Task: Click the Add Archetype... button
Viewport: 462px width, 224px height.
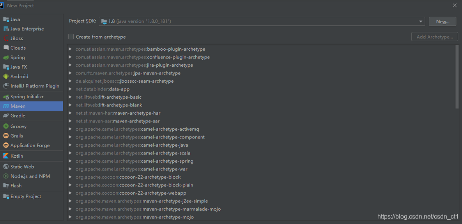Action: tap(435, 37)
